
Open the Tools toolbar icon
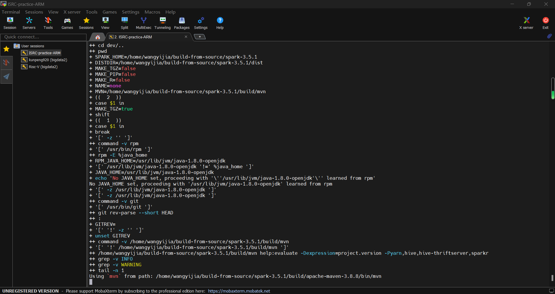pyautogui.click(x=48, y=23)
